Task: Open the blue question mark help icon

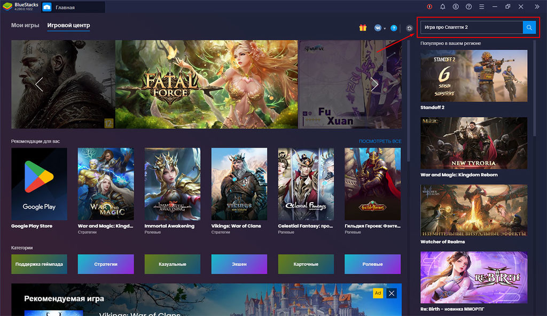Action: coord(394,28)
